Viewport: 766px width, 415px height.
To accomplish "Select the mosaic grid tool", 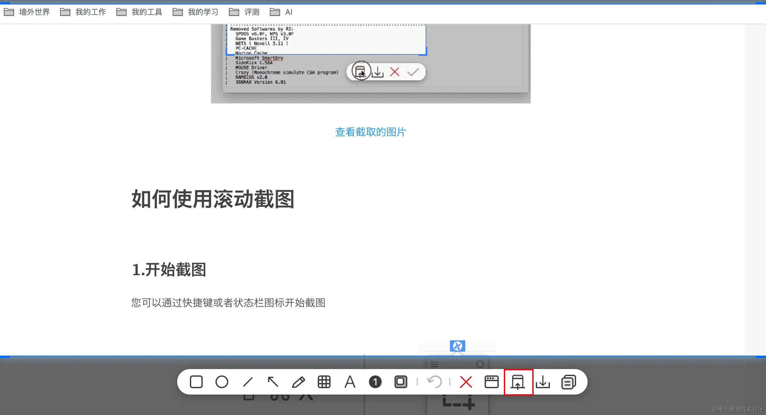I will (324, 382).
